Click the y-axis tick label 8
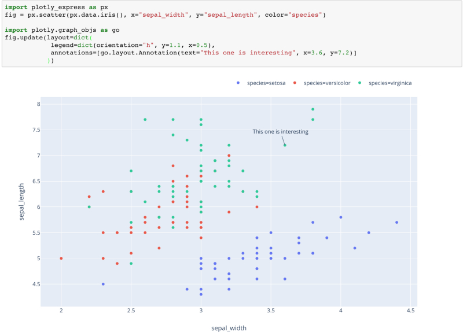Screen dimensions: 463x336 click(x=38, y=104)
